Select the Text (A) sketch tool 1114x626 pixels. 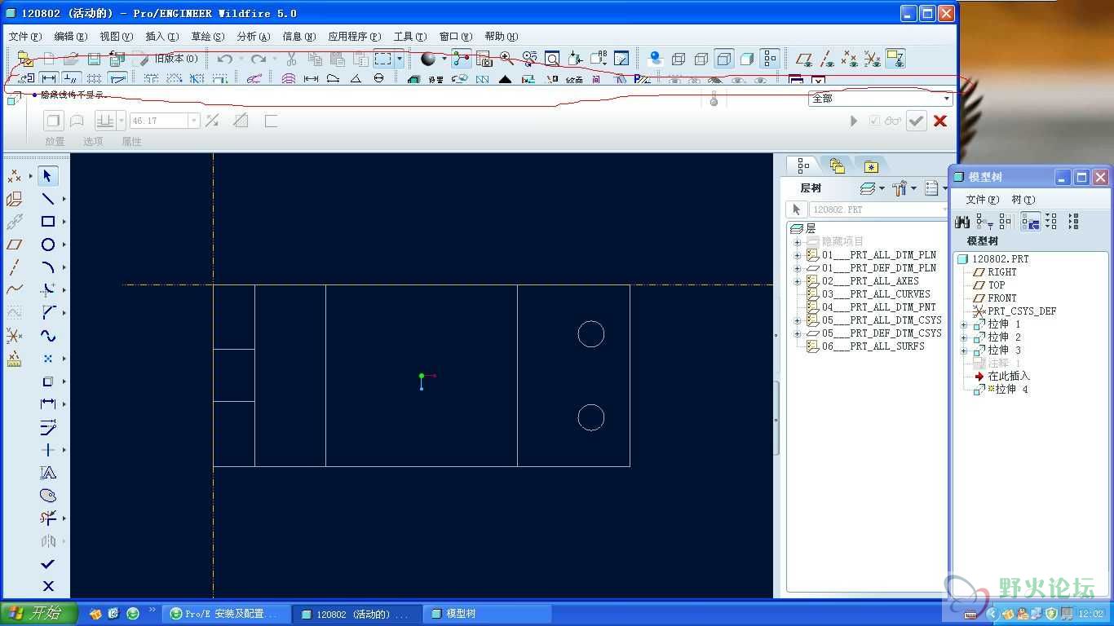[x=48, y=473]
